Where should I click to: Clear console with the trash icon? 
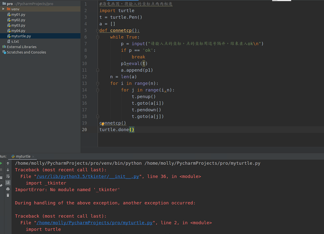8,195
